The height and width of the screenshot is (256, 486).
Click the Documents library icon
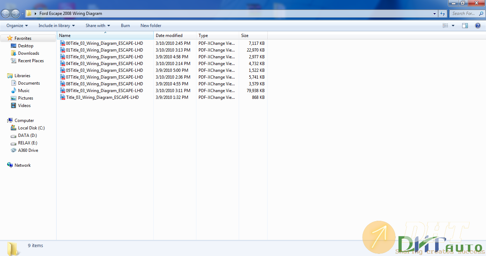[x=14, y=83]
